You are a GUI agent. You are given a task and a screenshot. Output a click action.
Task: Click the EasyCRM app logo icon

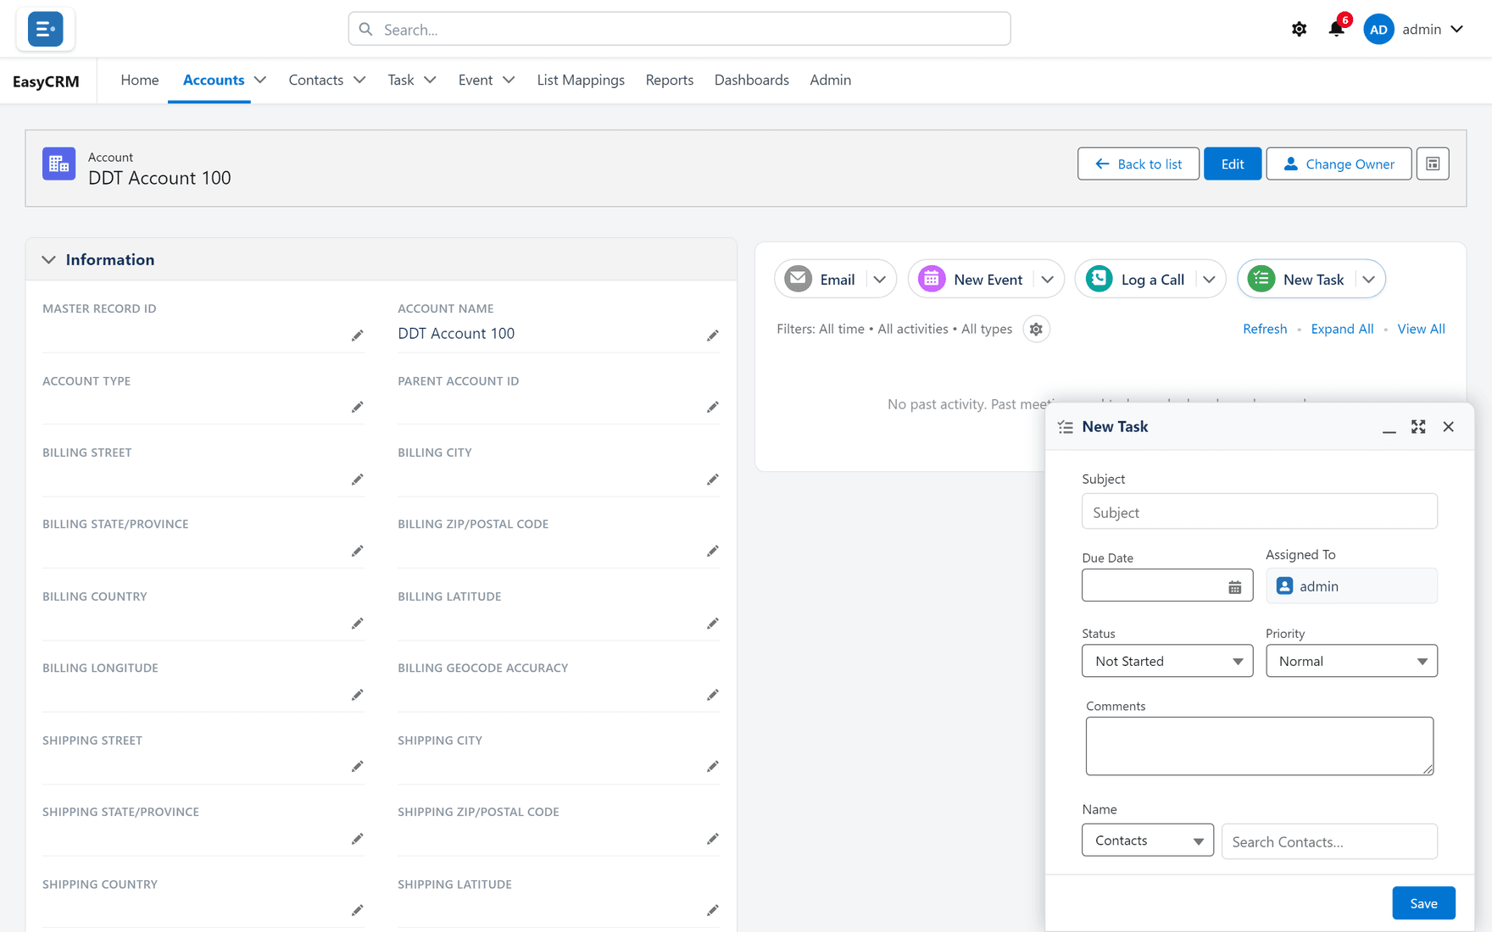coord(45,29)
